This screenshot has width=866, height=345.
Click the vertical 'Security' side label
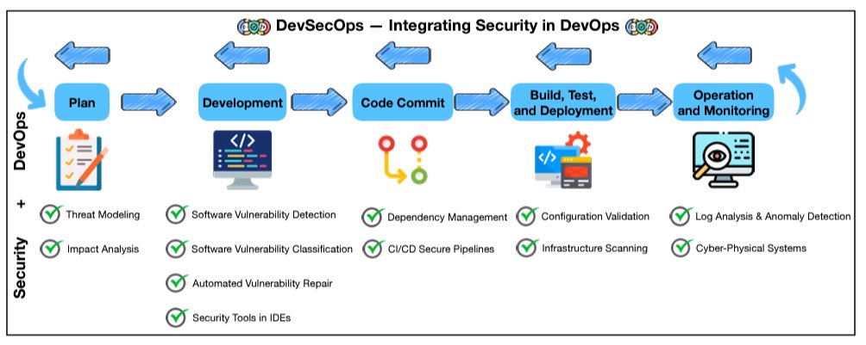tap(21, 268)
